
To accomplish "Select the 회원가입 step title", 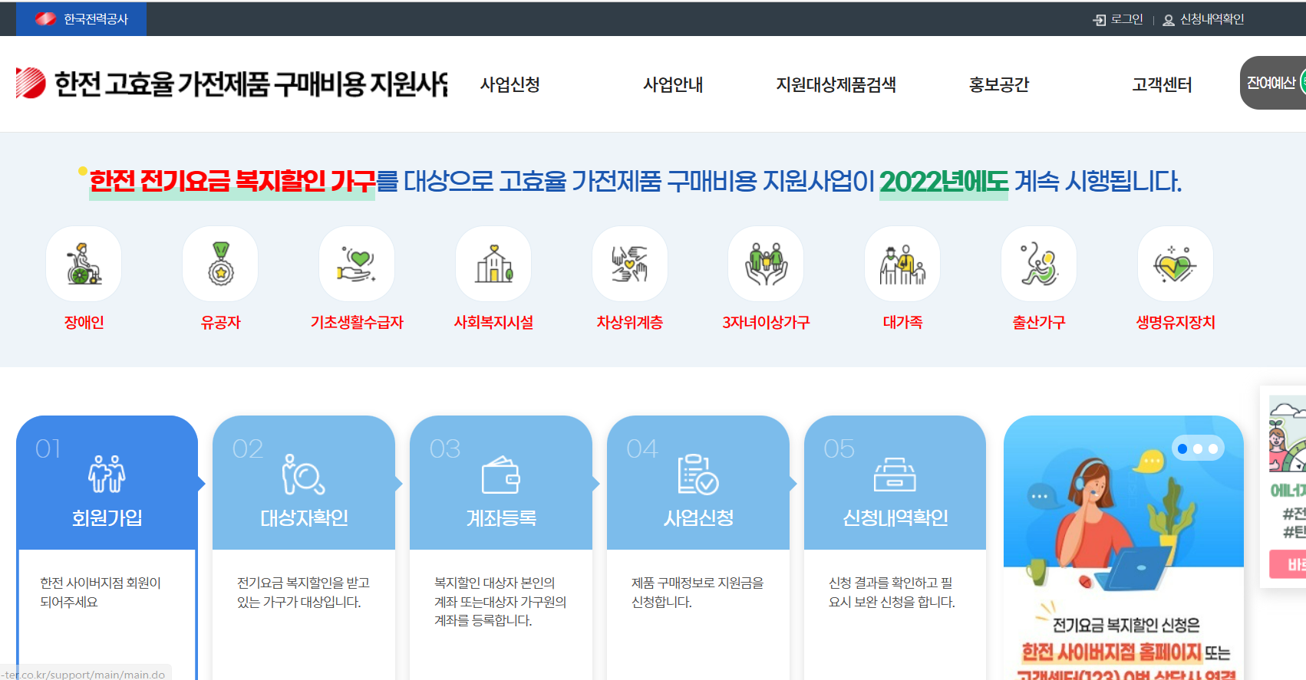I will click(107, 518).
